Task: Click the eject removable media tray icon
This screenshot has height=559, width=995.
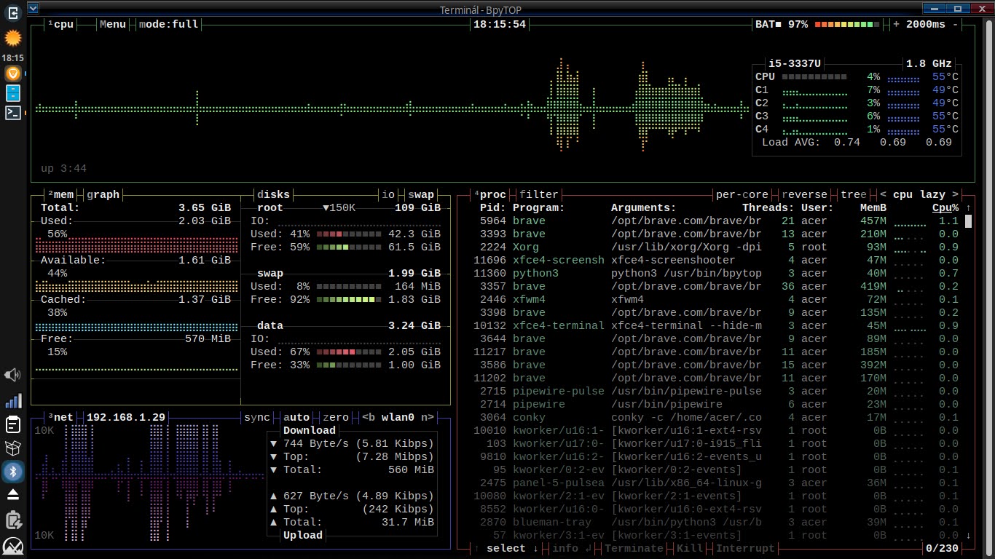Action: click(x=12, y=495)
